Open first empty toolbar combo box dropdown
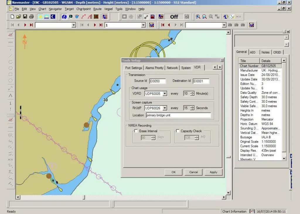 click(74, 25)
